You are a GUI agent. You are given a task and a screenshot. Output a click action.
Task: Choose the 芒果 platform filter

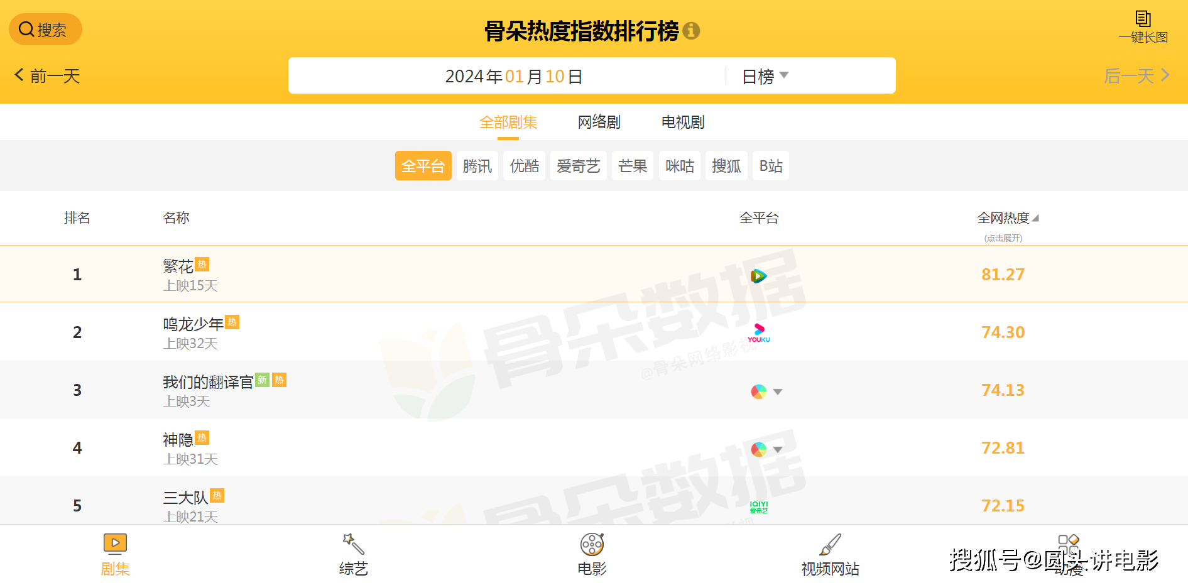[x=633, y=166]
